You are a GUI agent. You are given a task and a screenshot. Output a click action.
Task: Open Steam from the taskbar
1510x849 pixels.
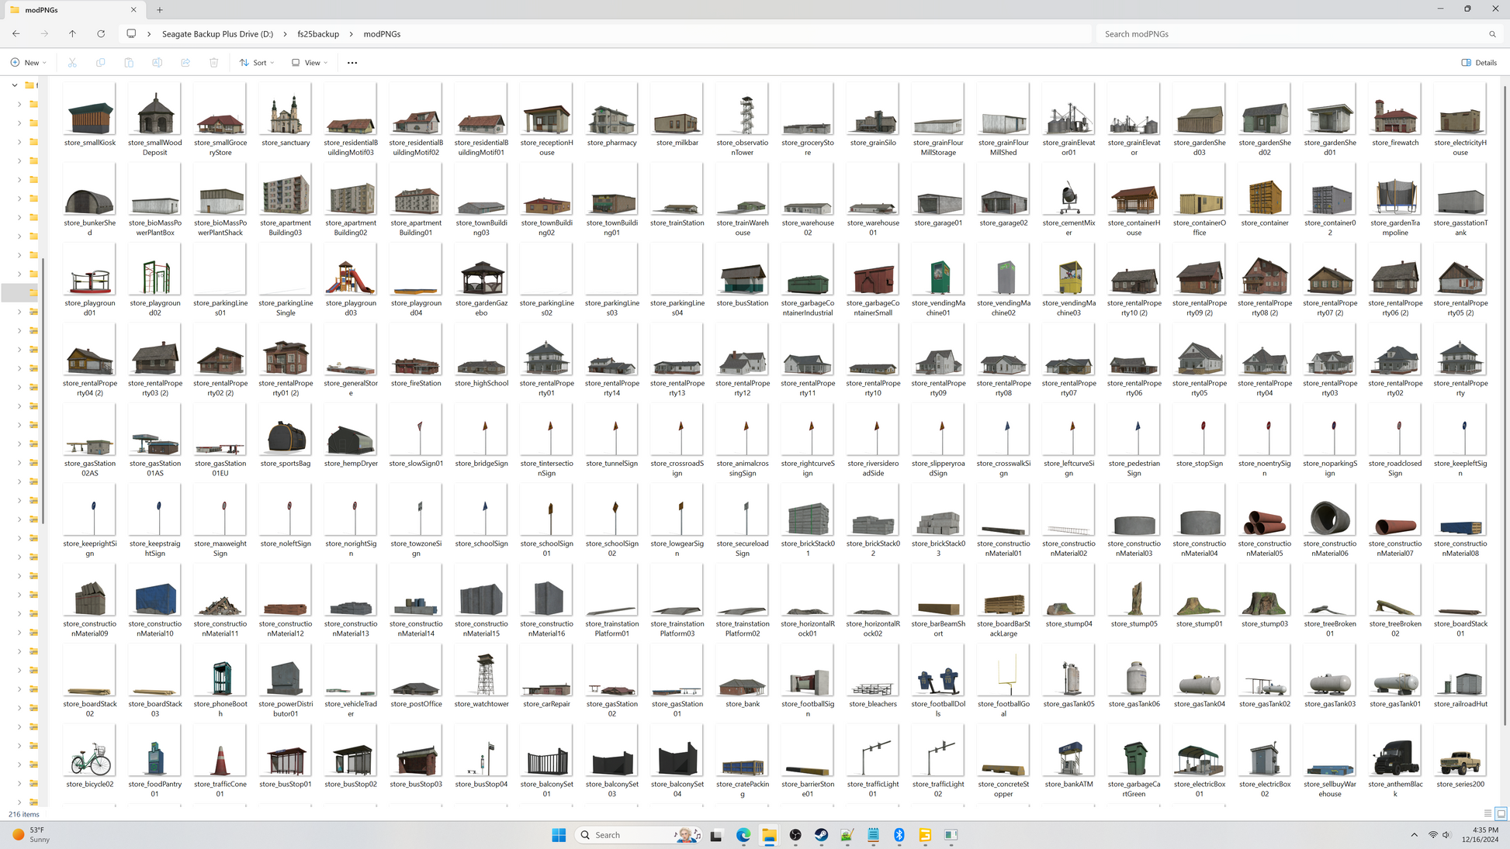click(821, 835)
